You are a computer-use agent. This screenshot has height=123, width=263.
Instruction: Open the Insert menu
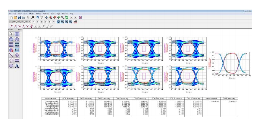pyautogui.click(x=25, y=14)
